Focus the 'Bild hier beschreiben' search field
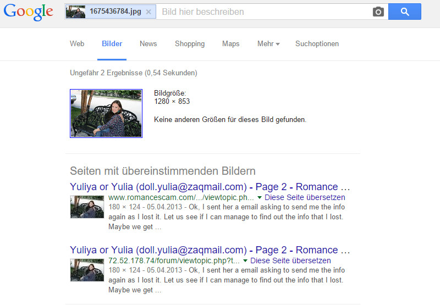This screenshot has height=305, width=440. [264, 12]
